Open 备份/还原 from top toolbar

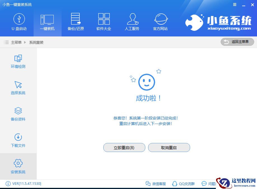[x=75, y=22]
